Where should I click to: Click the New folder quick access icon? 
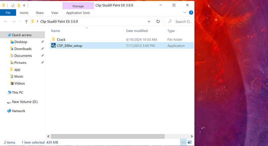point(19,5)
